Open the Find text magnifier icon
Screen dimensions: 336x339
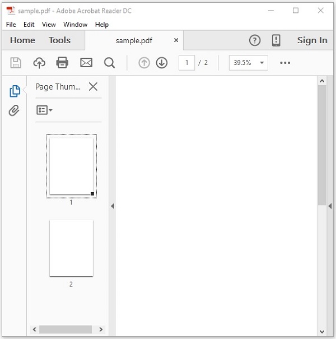[x=109, y=63]
